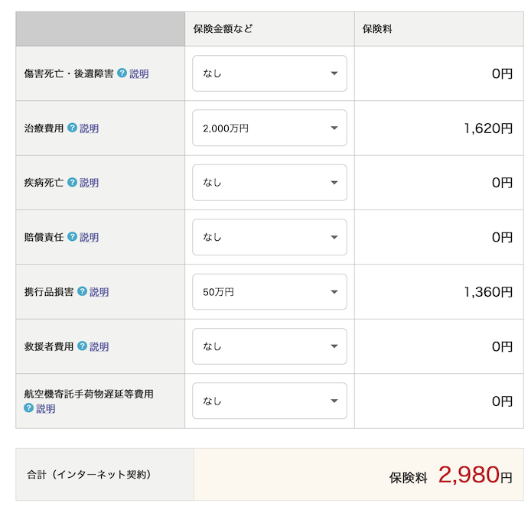Click help icon beside 傷害死亡・後遺障害
Image resolution: width=531 pixels, height=510 pixels.
[122, 73]
